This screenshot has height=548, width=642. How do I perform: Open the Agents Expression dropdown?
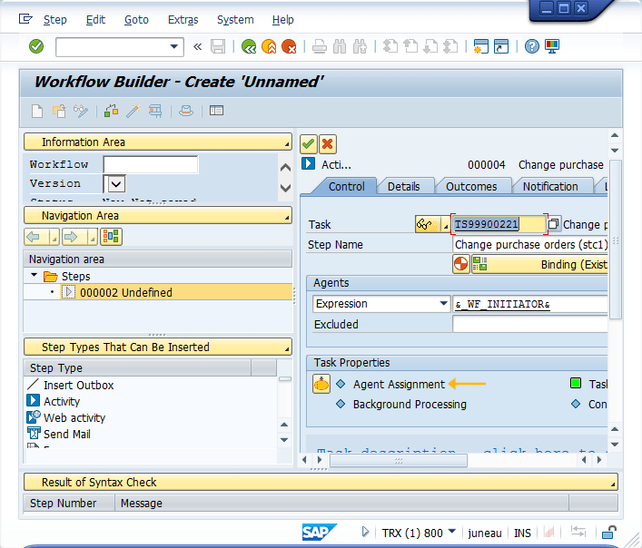tap(443, 304)
